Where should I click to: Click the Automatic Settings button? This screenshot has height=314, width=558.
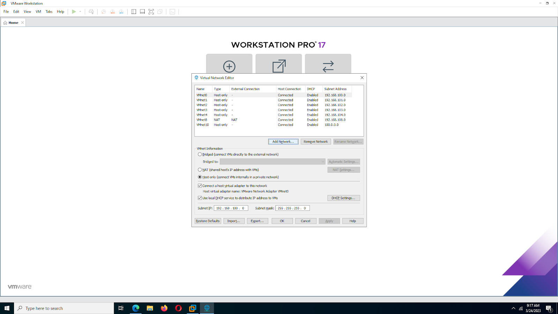344,162
